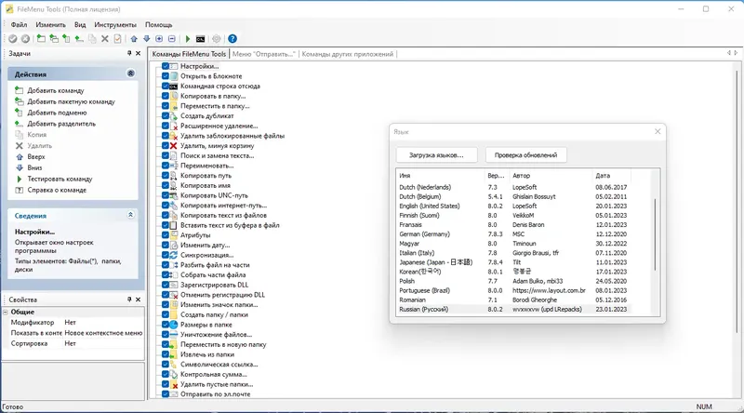Click the Apply changes checkmark toolbar icon
Viewport: 744px width, 413px height.
(x=13, y=39)
